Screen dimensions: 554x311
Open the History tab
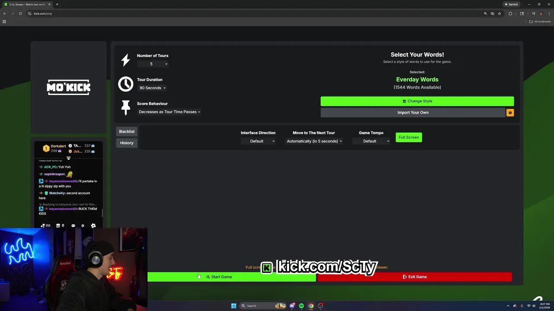click(127, 143)
